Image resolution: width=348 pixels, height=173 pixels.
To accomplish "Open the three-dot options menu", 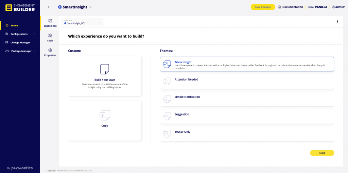I will [337, 22].
